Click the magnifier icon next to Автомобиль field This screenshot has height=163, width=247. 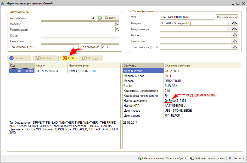click(x=93, y=18)
